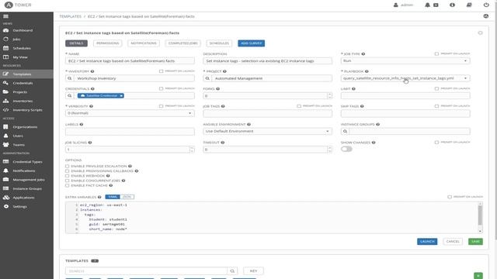The image size is (497, 279).
Task: Click the Launch button
Action: click(x=427, y=241)
